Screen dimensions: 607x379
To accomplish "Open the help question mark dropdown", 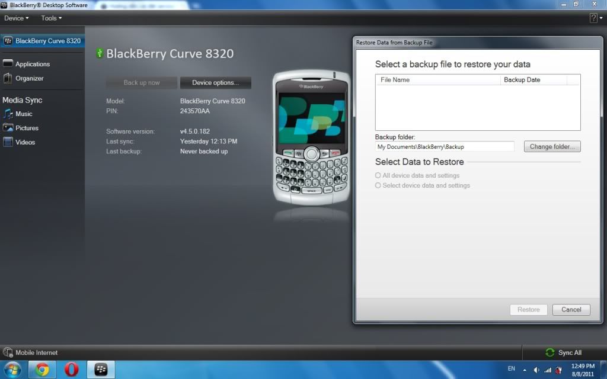I will point(595,18).
